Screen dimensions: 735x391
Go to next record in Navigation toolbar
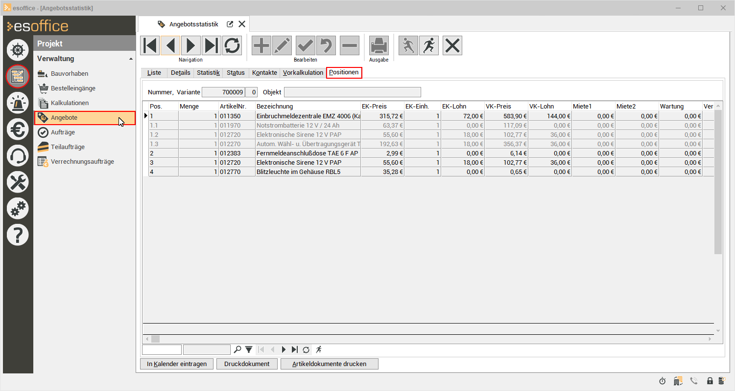pos(191,45)
